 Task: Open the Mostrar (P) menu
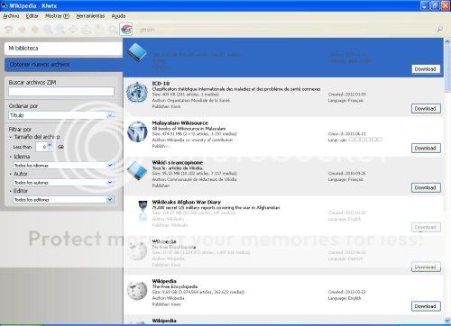[57, 16]
